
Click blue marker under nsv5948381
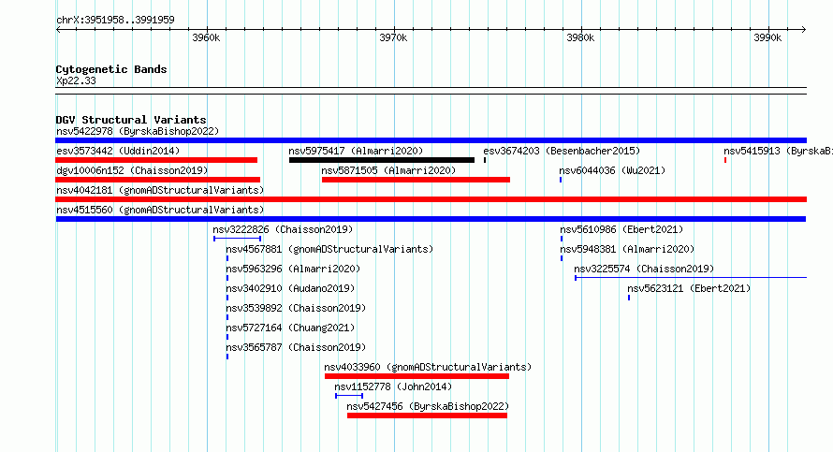point(562,258)
